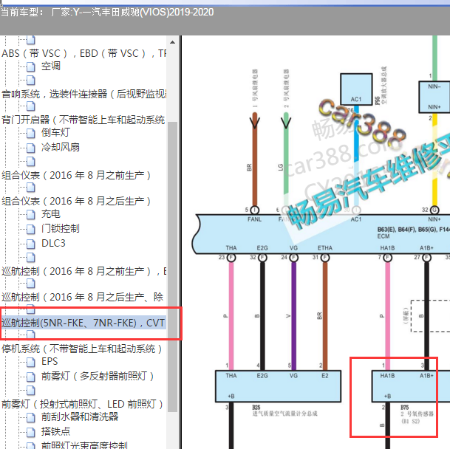The image size is (450, 449).
Task: Open the 冷却风扇 document icon
Action: point(31,148)
